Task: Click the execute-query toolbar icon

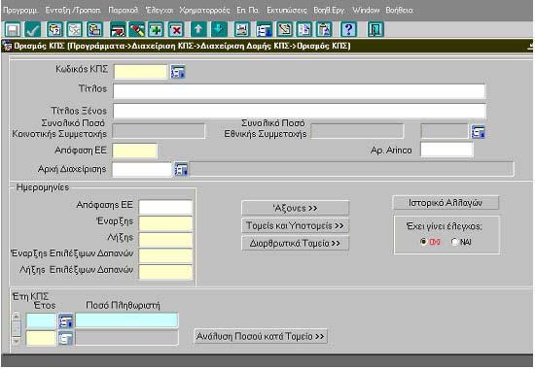Action: [95, 30]
